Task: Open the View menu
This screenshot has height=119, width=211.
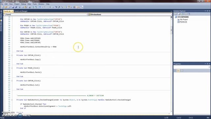Action: [11, 4]
